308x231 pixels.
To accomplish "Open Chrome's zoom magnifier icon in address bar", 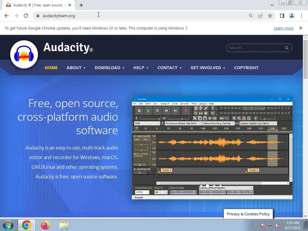I will click(x=251, y=16).
